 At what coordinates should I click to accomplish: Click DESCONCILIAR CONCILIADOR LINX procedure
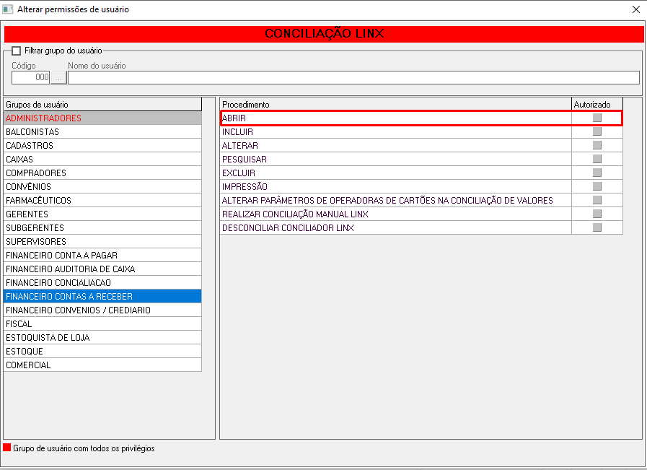click(x=288, y=227)
